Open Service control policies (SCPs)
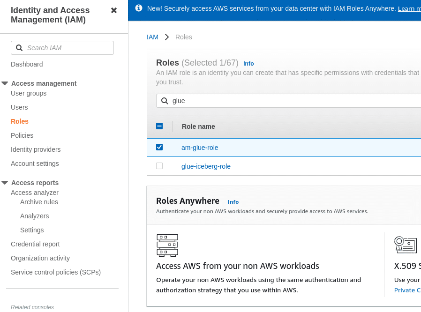The width and height of the screenshot is (421, 312). [56, 272]
